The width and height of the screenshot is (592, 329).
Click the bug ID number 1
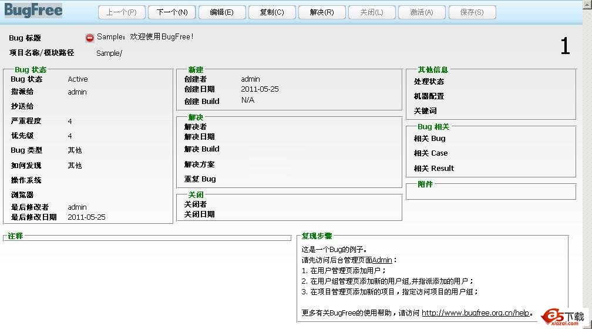(x=565, y=46)
